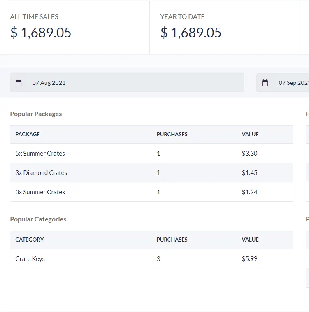Click the All Time Sales card

74,28
